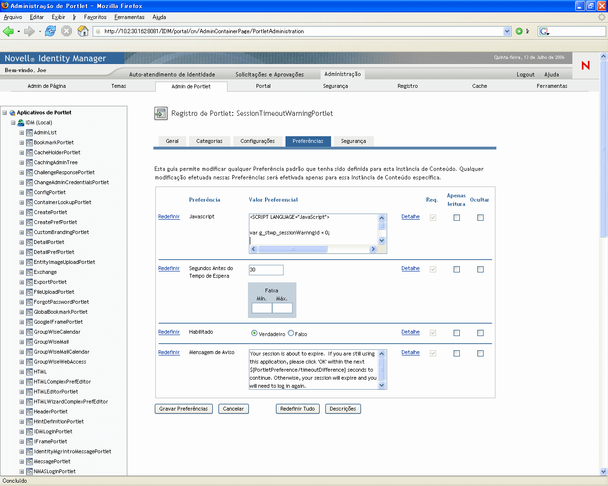608x486 pixels.
Task: Click the Portlet registration icon beside heading
Action: tap(161, 113)
